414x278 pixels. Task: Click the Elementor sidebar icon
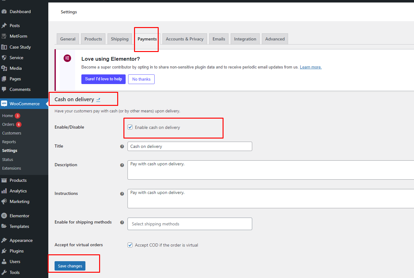coord(4,216)
